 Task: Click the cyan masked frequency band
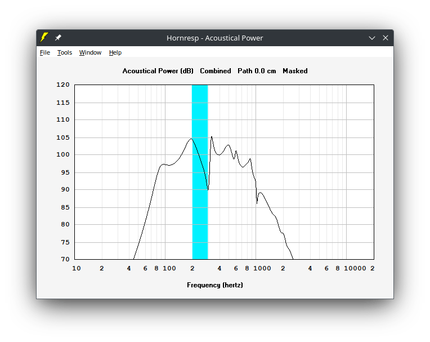click(200, 172)
